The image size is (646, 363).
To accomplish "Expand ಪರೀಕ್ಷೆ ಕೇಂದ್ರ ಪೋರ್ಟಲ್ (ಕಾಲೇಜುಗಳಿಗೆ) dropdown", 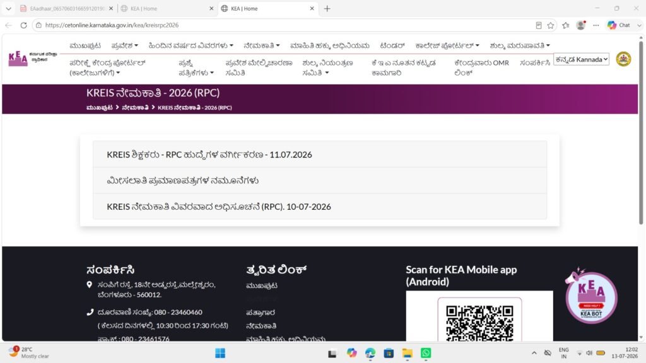I will point(107,68).
